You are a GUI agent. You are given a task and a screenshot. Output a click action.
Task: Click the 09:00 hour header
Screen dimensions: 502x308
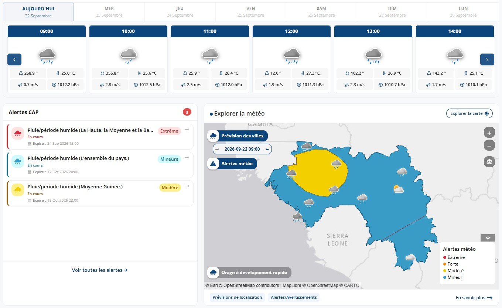[x=47, y=31]
